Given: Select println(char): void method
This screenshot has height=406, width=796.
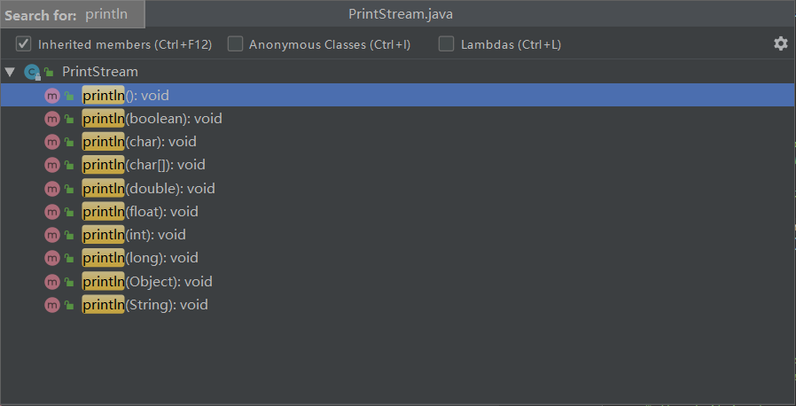Looking at the screenshot, I should click(138, 142).
